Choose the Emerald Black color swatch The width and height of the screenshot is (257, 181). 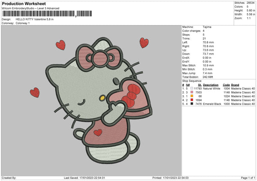pos(192,104)
